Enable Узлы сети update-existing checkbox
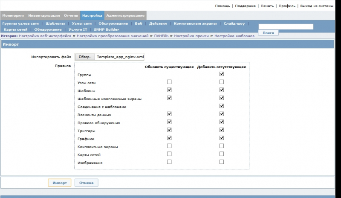341x198 pixels. (x=169, y=82)
